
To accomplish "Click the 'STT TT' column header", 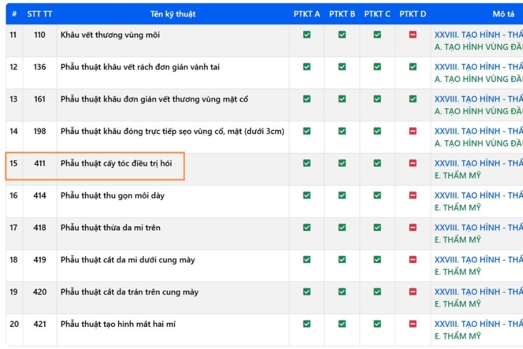I will click(40, 14).
